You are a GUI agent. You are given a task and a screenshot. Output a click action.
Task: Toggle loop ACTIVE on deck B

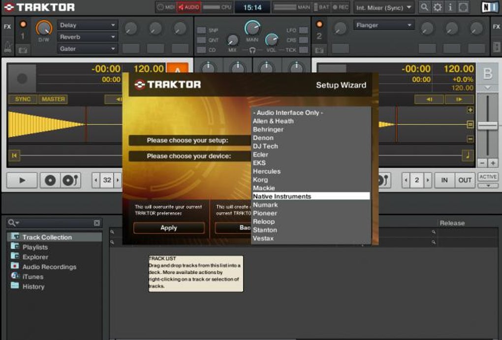point(488,177)
